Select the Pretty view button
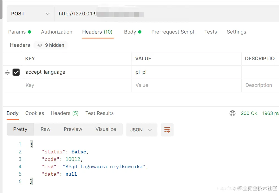The height and width of the screenshot is (193, 279). (20, 129)
